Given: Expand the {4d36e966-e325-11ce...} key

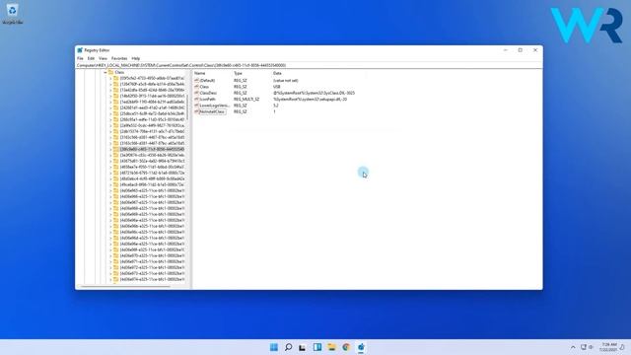Looking at the screenshot, I should 111,196.
